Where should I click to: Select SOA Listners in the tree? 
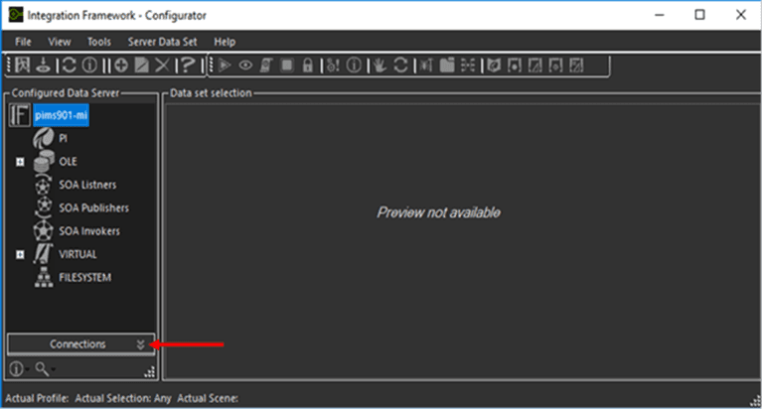click(87, 185)
